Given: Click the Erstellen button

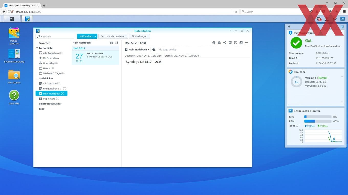Looking at the screenshot, I should pyautogui.click(x=85, y=36).
